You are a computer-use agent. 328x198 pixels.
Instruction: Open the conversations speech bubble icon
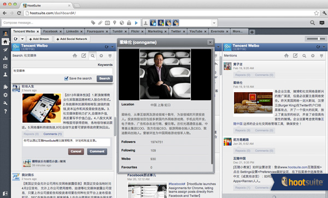point(322,23)
